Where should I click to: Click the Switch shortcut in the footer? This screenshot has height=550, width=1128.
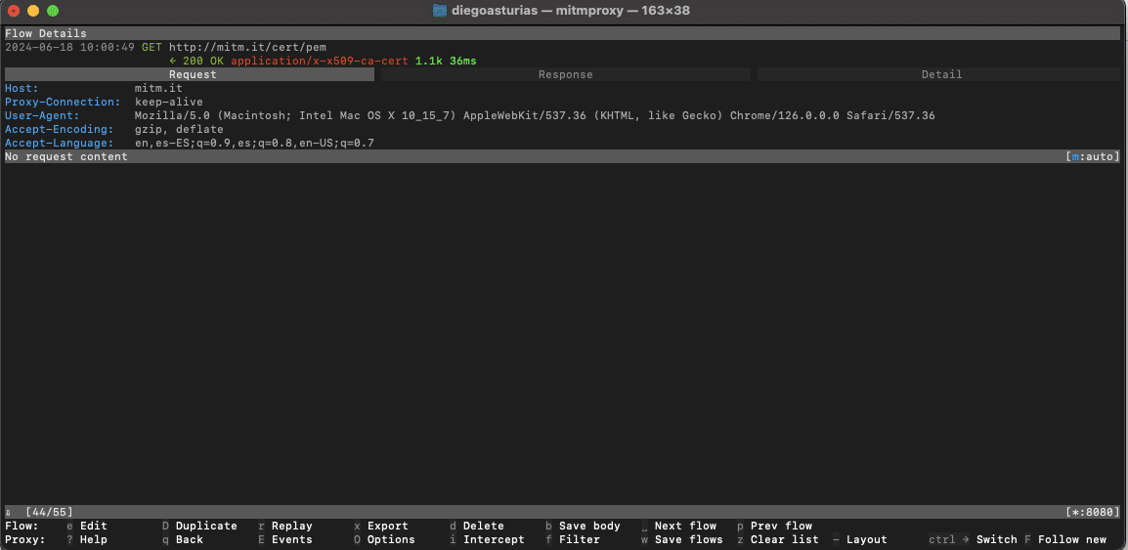(974, 539)
